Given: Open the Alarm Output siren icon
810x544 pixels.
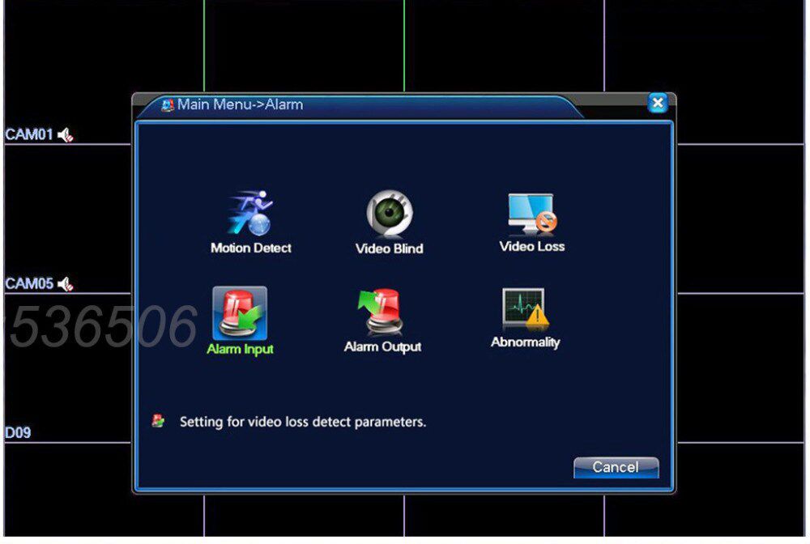Looking at the screenshot, I should click(381, 312).
